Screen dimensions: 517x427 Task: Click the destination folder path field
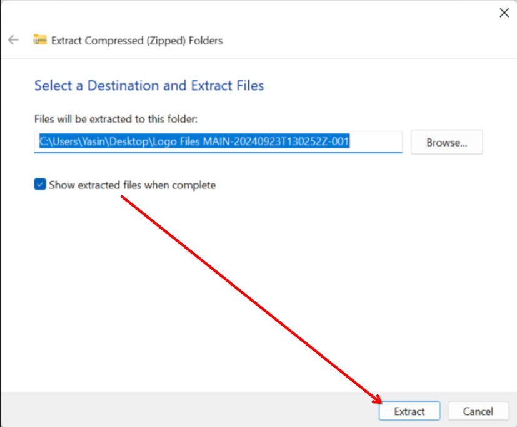pyautogui.click(x=218, y=142)
